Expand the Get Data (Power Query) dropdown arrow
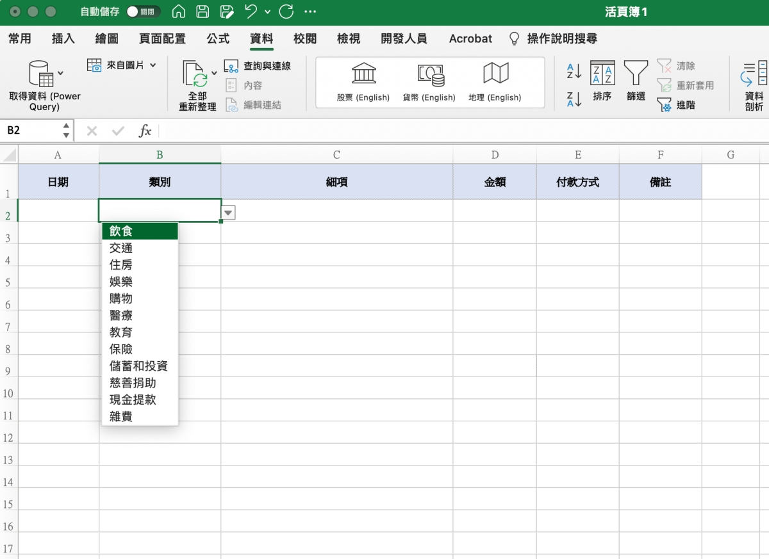 [61, 73]
